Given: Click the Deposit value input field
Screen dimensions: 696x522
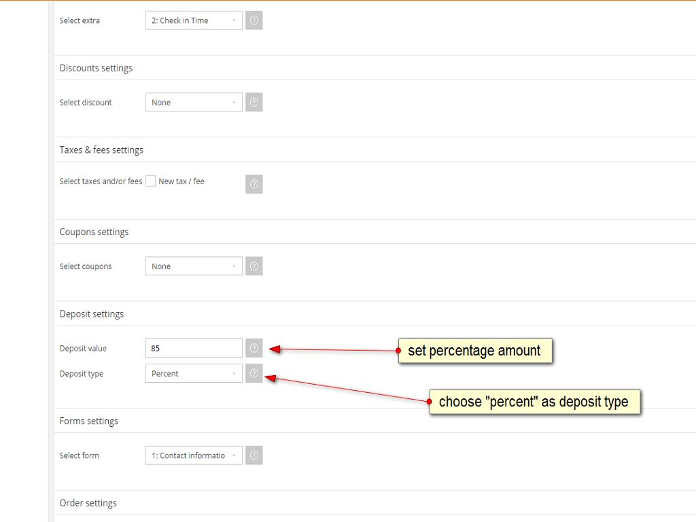Looking at the screenshot, I should (194, 348).
